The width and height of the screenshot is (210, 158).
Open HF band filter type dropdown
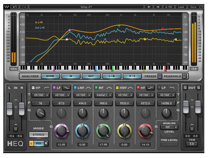click(145, 95)
